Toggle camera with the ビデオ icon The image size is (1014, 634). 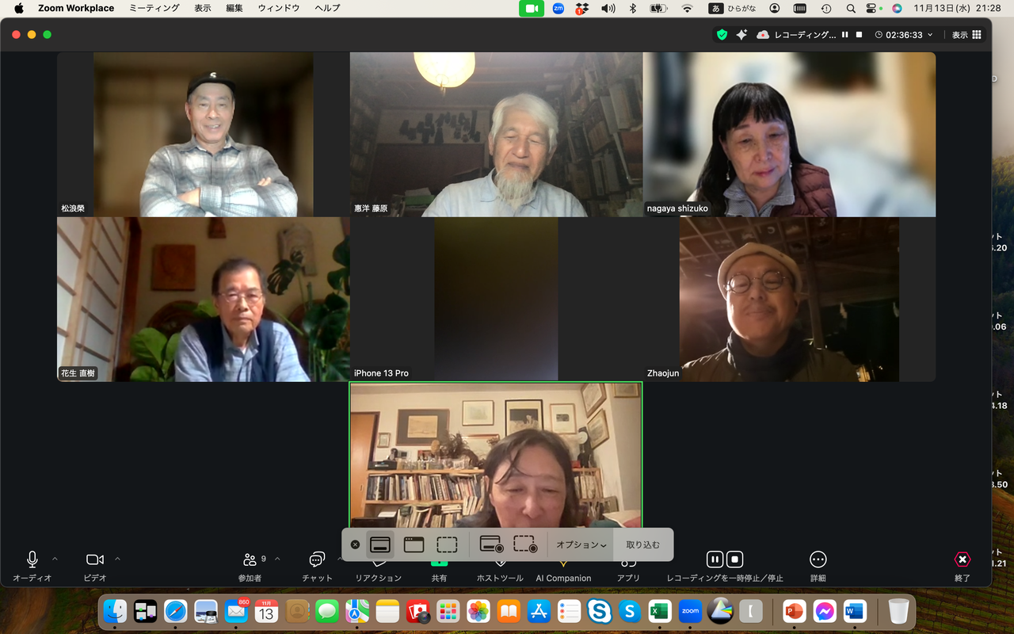pyautogui.click(x=95, y=560)
